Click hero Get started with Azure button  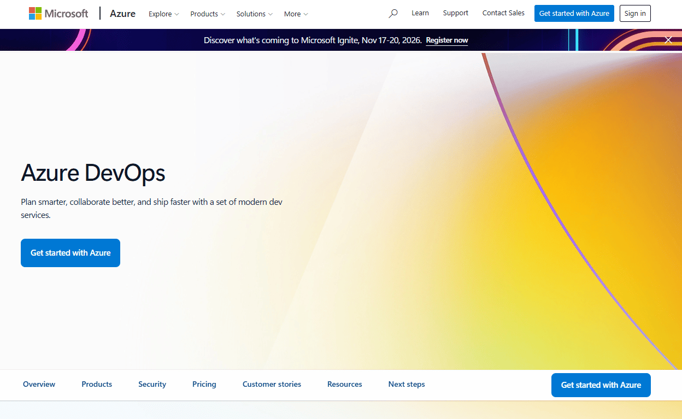70,253
